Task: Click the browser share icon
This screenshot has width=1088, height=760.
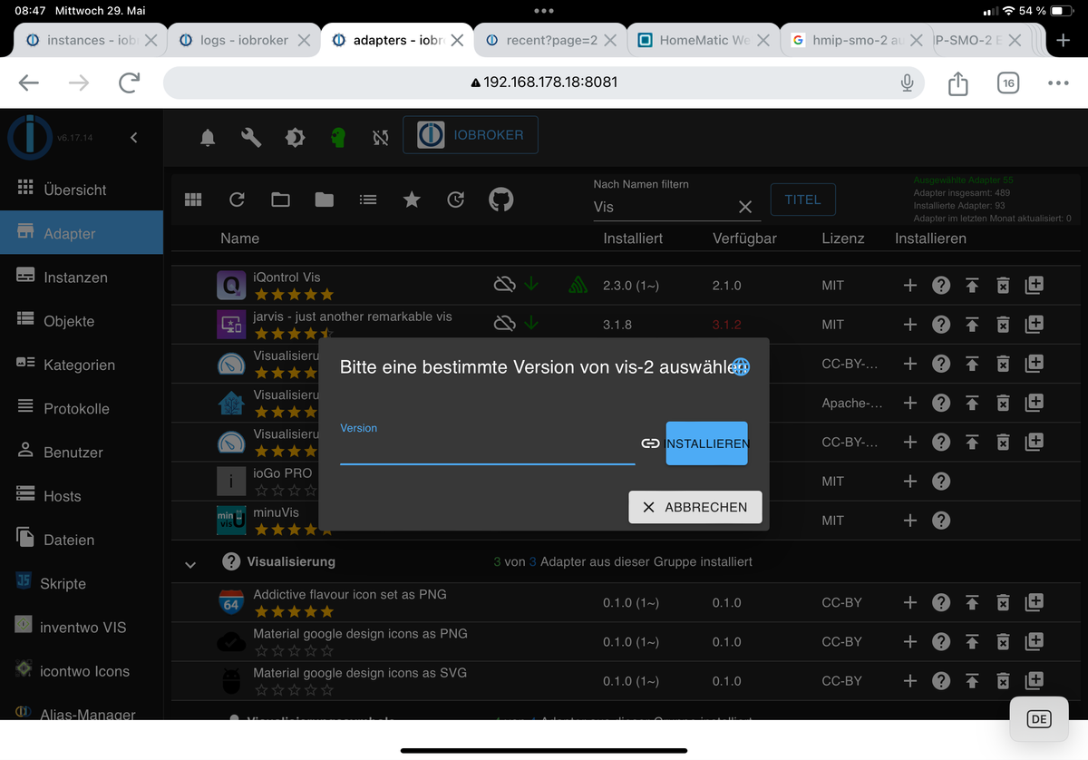Action: point(957,83)
